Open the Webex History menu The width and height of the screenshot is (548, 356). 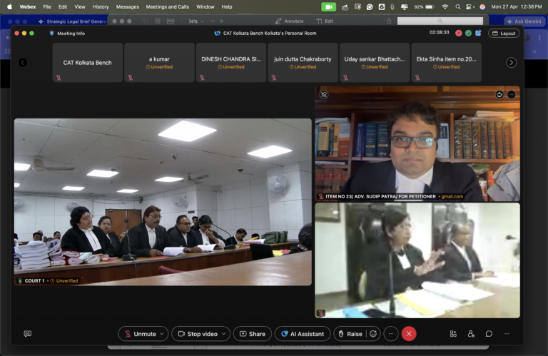101,6
